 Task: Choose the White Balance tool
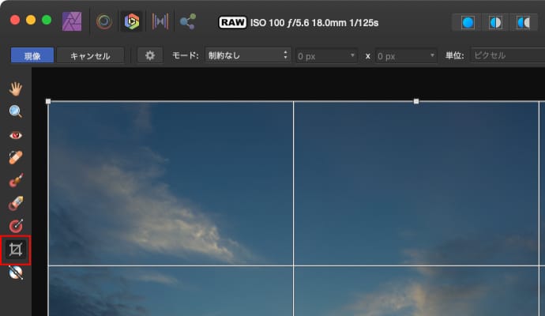pos(16,273)
